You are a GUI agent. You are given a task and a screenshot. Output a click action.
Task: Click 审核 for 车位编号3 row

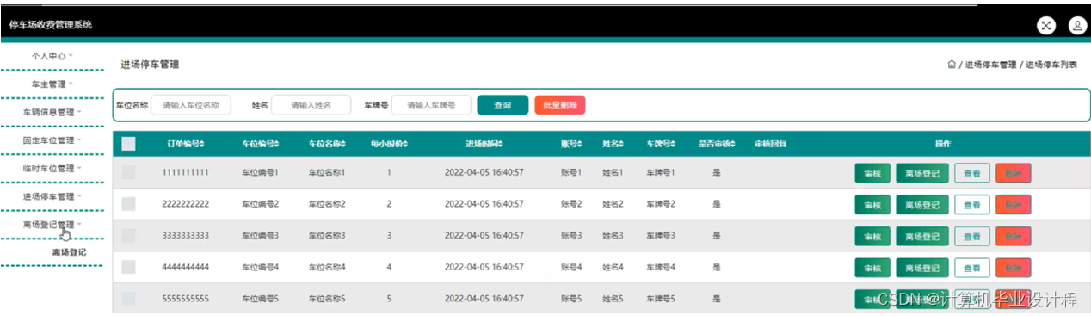pos(872,236)
